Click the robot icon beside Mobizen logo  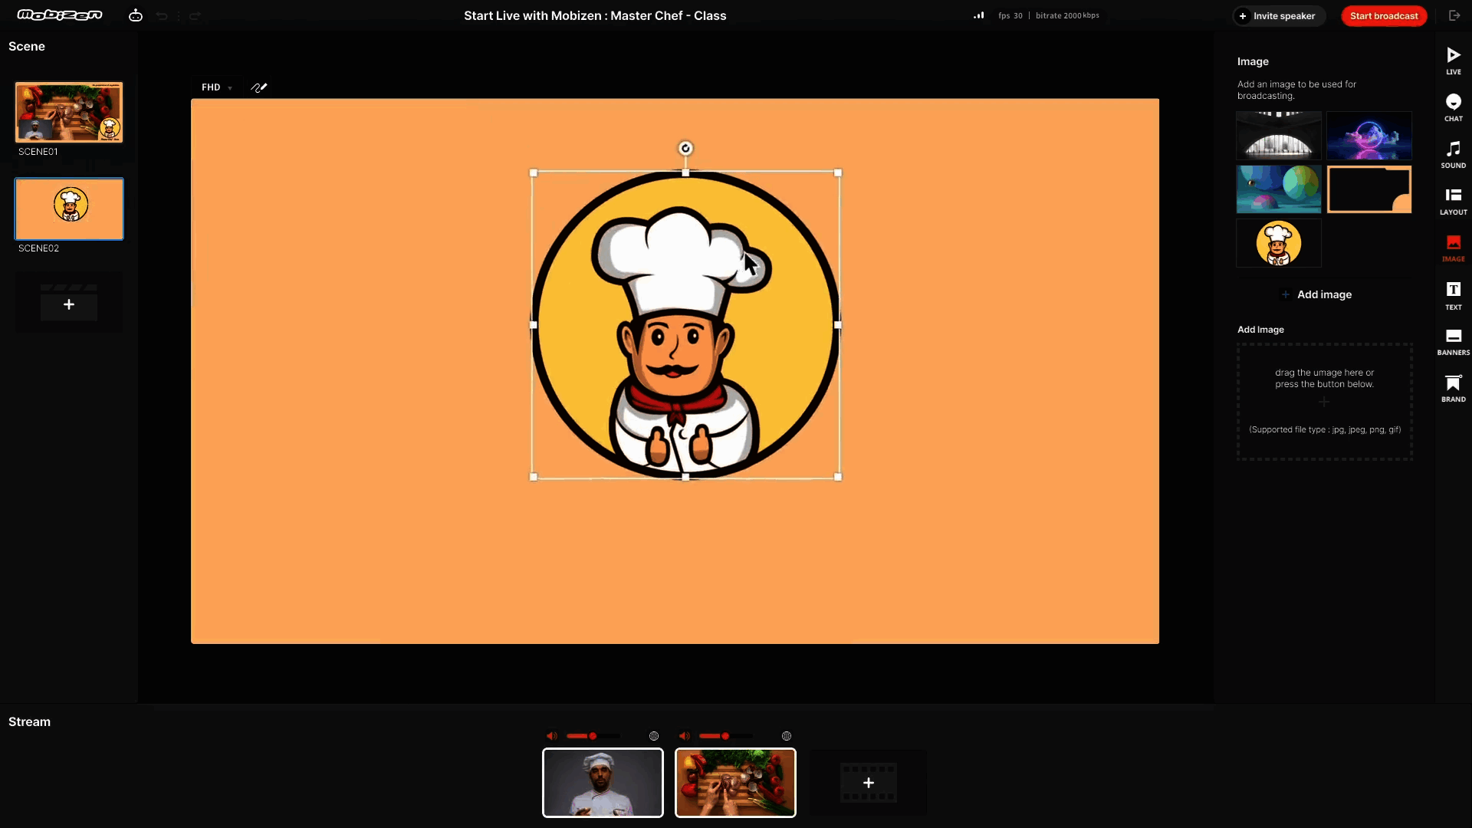coord(136,15)
